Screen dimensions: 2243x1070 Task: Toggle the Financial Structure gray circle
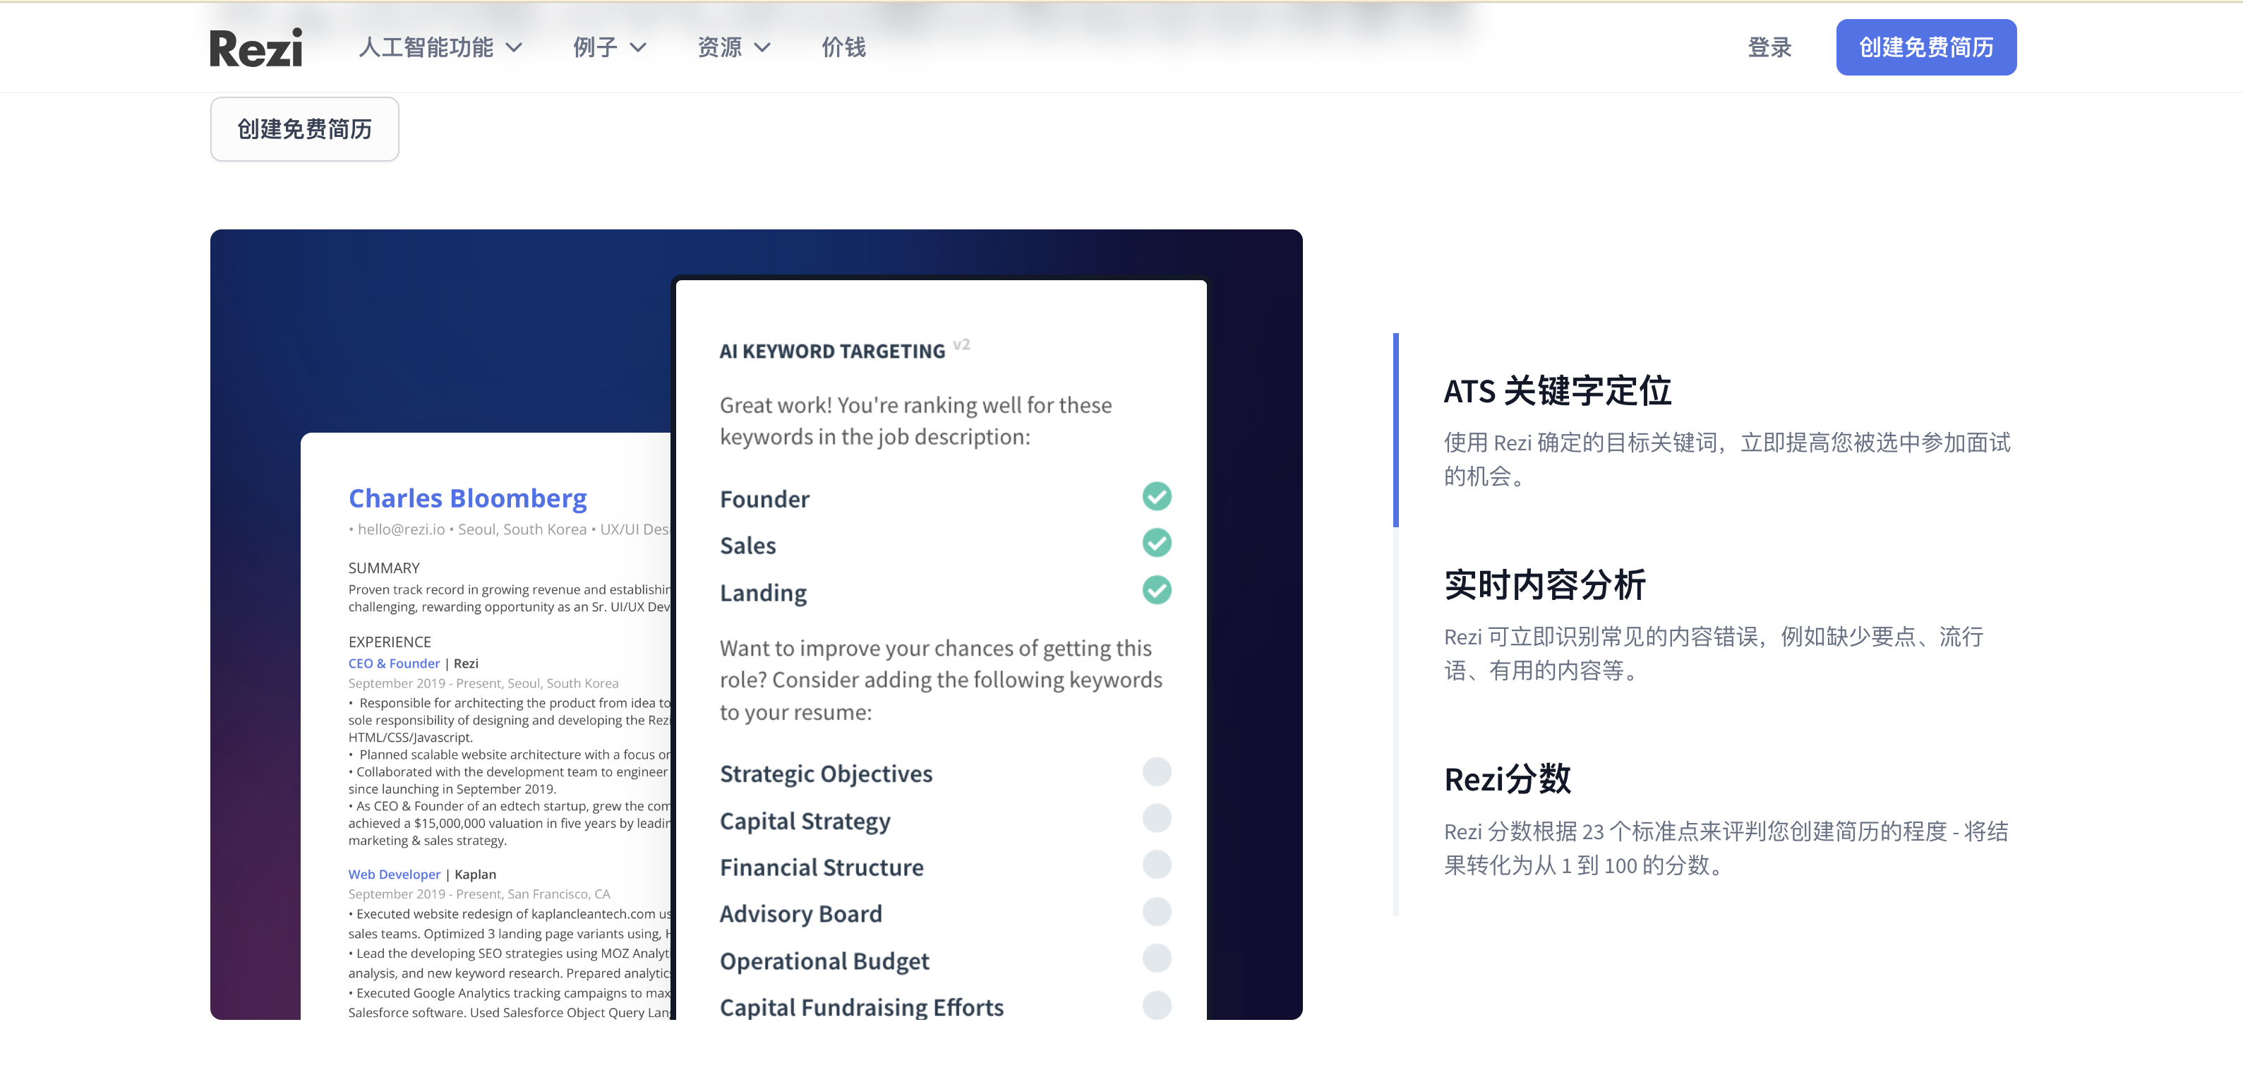pos(1156,865)
